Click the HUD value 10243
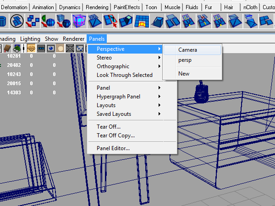Viewport: 275px width, 206px height. click(x=14, y=74)
